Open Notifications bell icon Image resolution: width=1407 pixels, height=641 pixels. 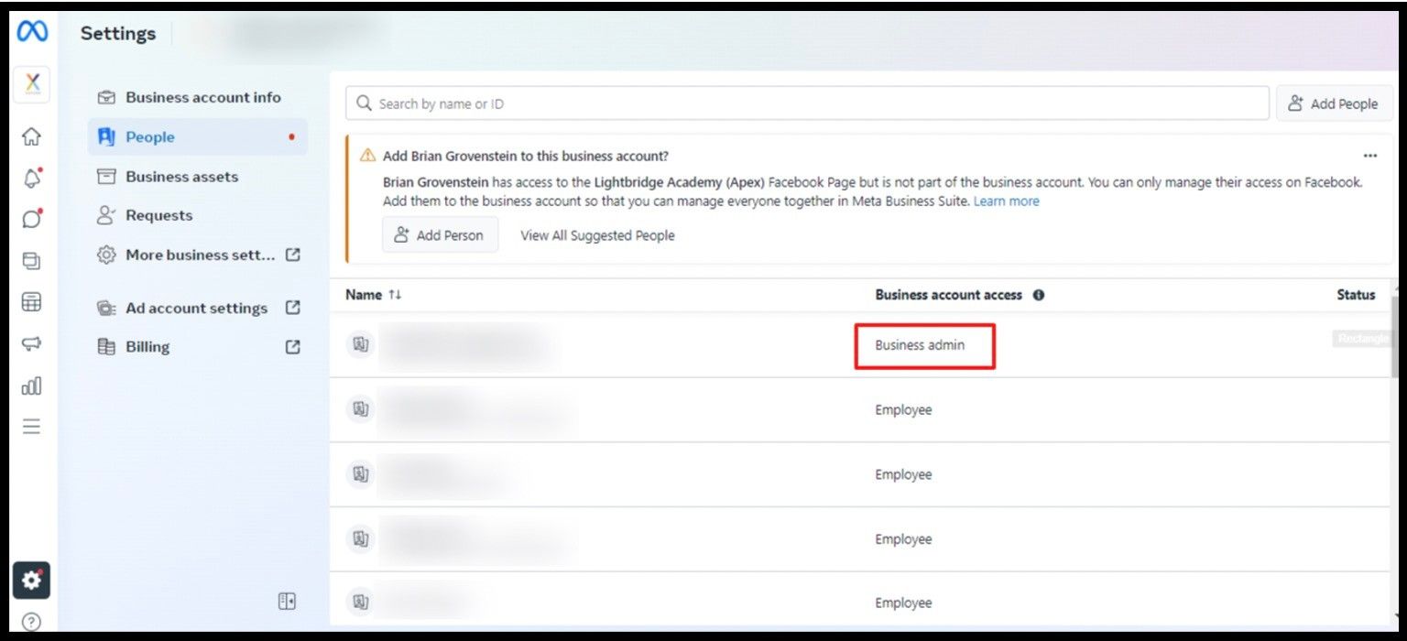31,178
